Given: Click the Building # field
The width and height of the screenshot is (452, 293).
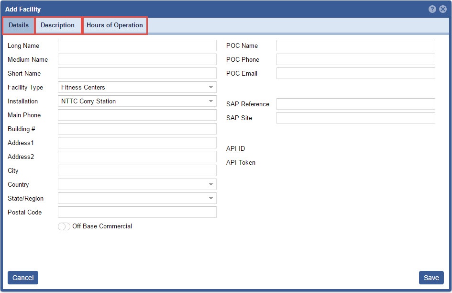Looking at the screenshot, I should point(137,129).
